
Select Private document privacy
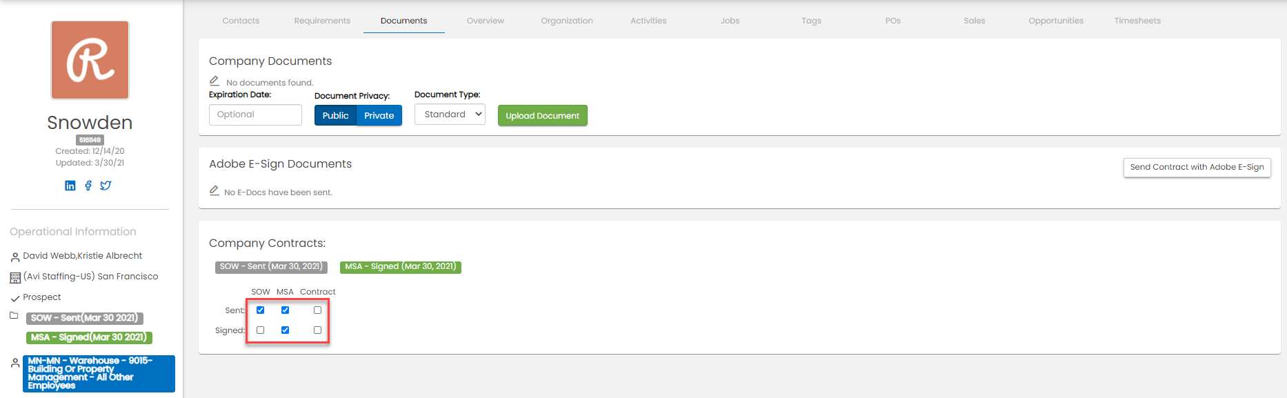(x=379, y=116)
